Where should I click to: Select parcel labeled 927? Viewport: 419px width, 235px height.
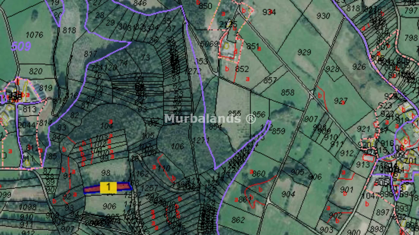(x=340, y=101)
